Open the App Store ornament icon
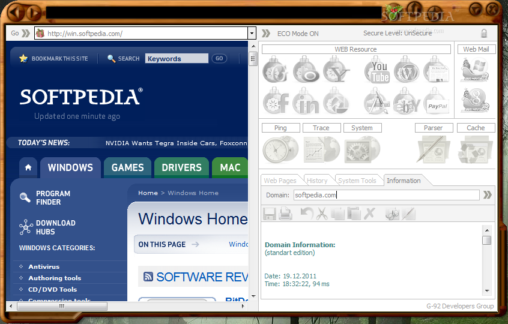The height and width of the screenshot is (324, 508). pos(376,101)
